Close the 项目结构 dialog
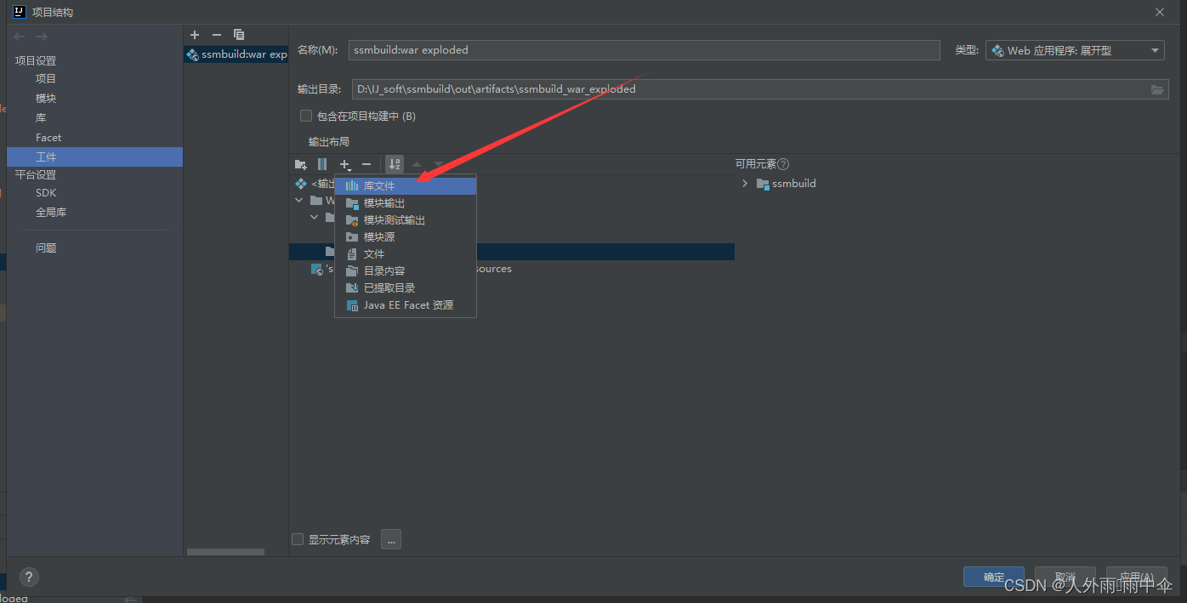The image size is (1187, 603). pyautogui.click(x=1160, y=12)
